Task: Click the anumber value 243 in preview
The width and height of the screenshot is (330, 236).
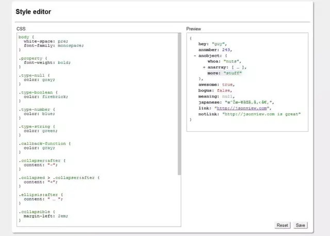Action: click(226, 50)
